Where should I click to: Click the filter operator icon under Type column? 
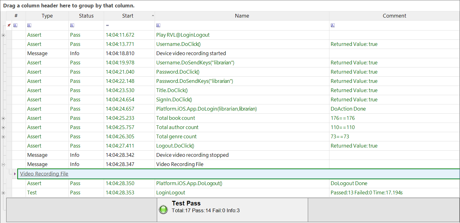tap(29, 25)
